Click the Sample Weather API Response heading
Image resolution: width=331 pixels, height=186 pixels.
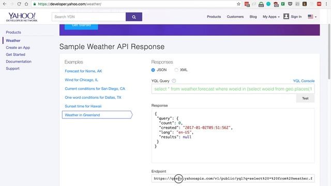(112, 47)
